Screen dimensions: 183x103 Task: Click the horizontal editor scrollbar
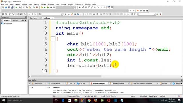point(66,76)
